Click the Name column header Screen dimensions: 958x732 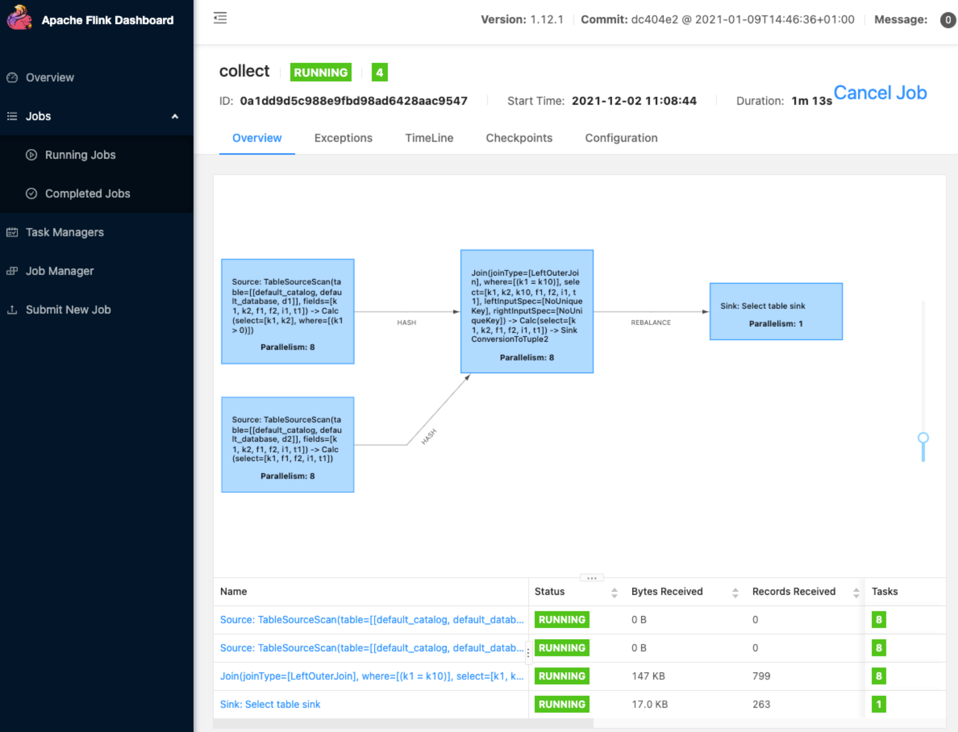point(233,592)
